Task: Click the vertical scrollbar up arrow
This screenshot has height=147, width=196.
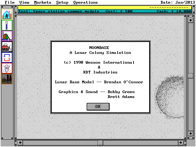Action: pos(190,20)
